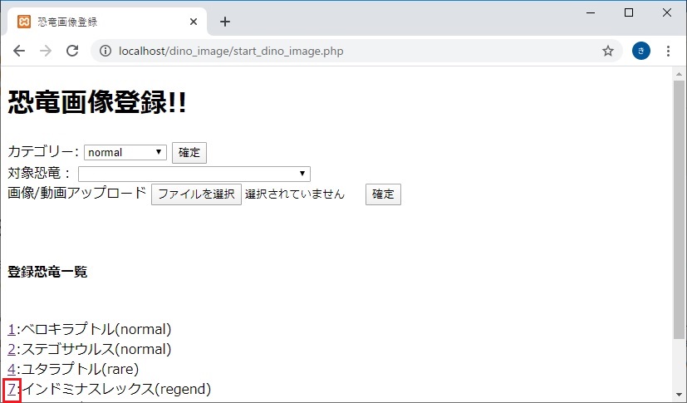Click the scrollbar down arrow
Viewport: 687px width, 403px height.
[679, 395]
